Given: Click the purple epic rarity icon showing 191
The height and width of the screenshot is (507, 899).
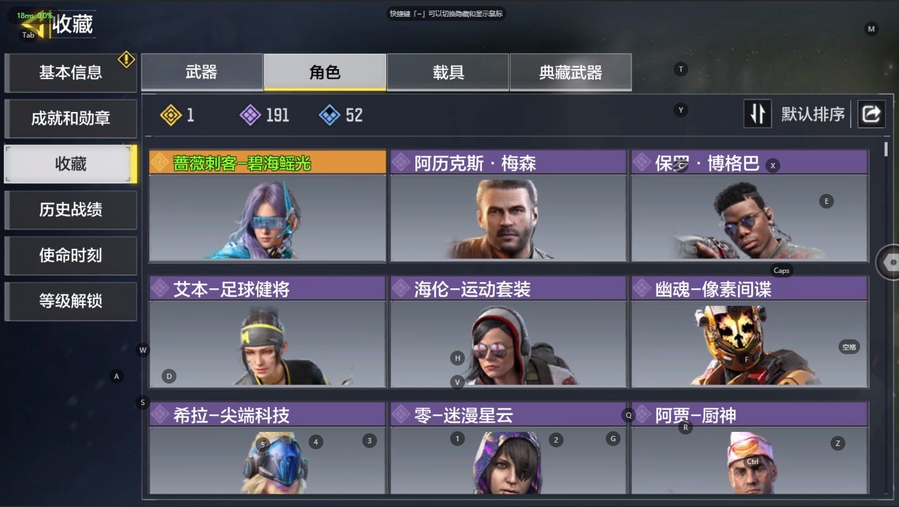Looking at the screenshot, I should click(250, 115).
